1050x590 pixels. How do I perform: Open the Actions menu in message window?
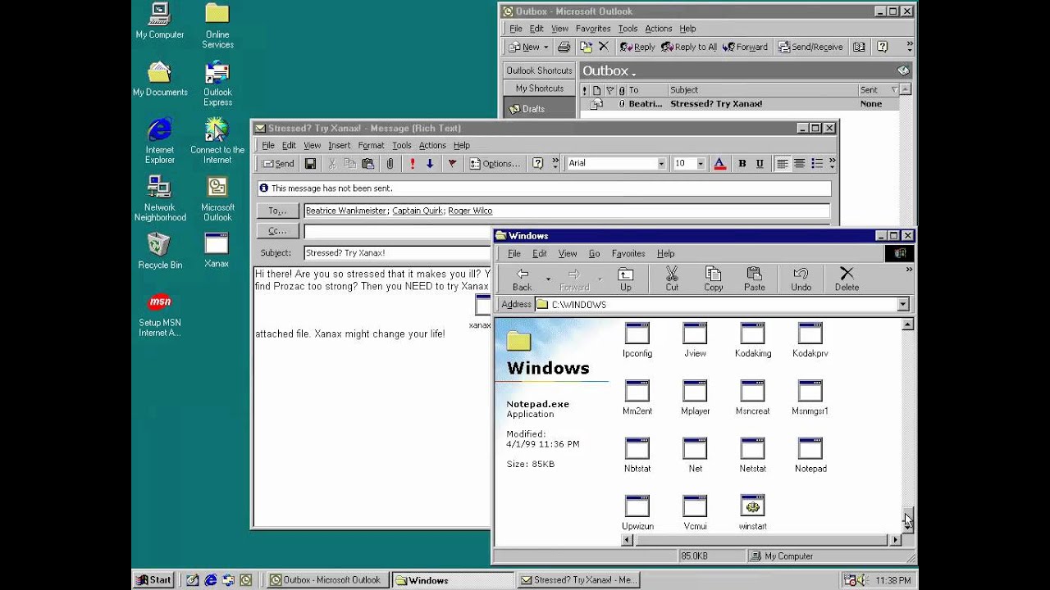432,145
